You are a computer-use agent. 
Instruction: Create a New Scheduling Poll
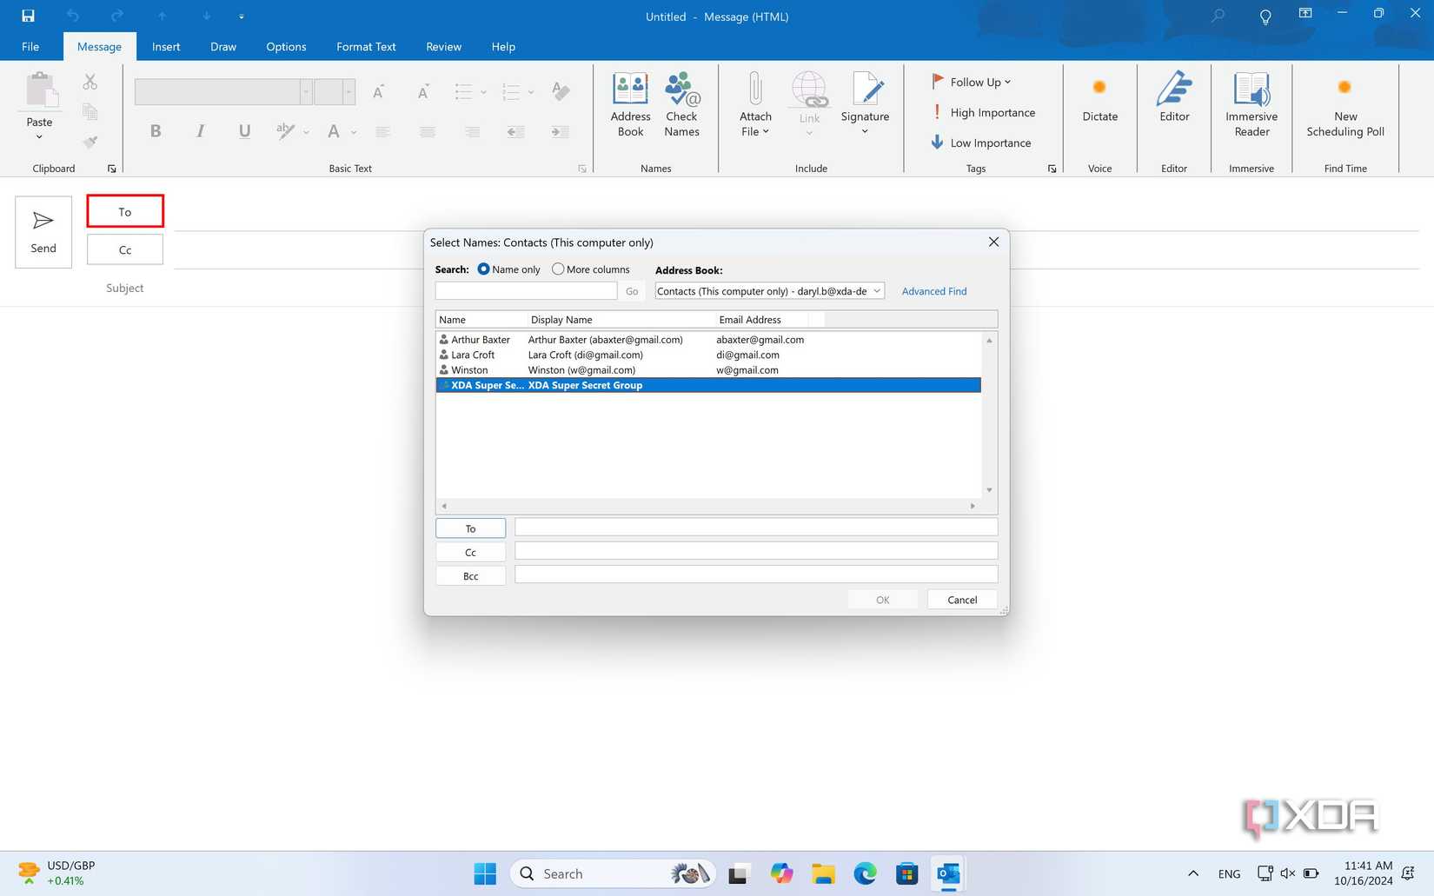point(1344,104)
